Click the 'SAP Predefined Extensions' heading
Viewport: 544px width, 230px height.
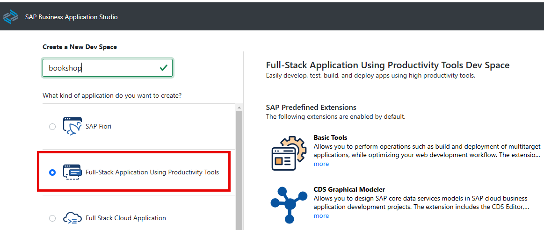pos(311,107)
